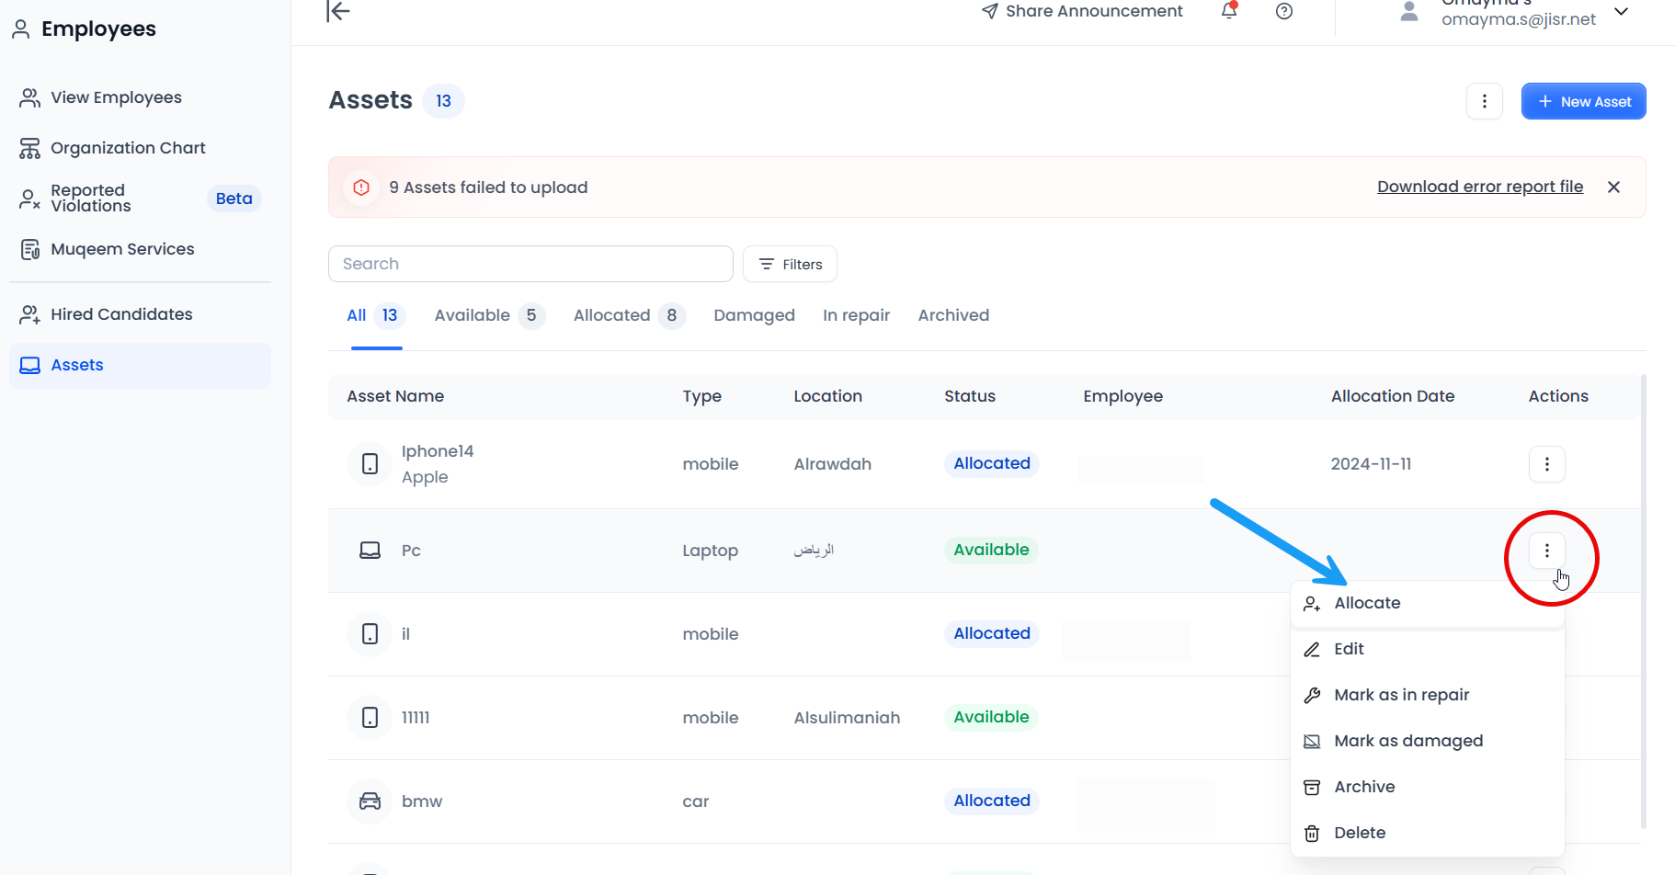Choose Mark as damaged option

(1407, 741)
